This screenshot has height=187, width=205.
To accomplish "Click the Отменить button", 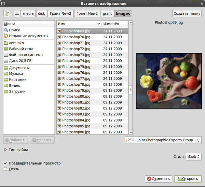I will click(158, 179).
